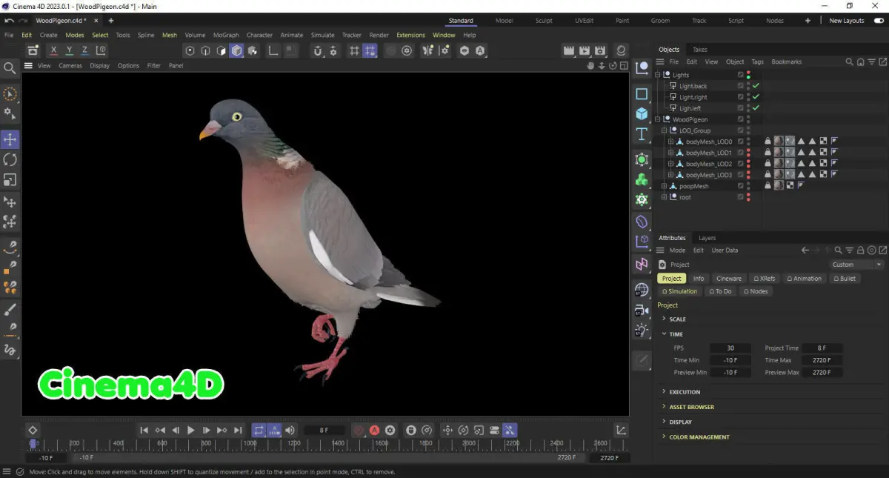Open the Cineware project tab

coord(729,279)
